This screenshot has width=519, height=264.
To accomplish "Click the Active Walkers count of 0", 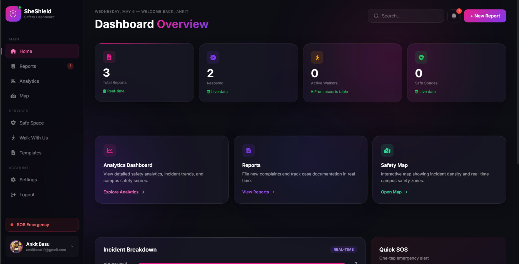I will coord(314,73).
